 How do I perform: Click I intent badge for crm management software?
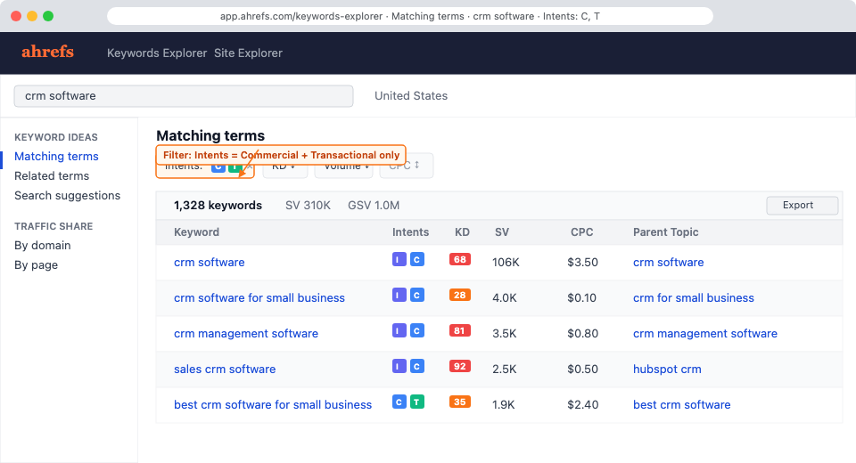[399, 330]
